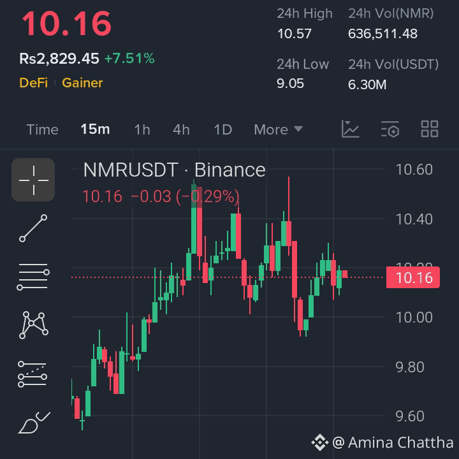Open the indicator settings icon
459x459 pixels.
point(390,129)
